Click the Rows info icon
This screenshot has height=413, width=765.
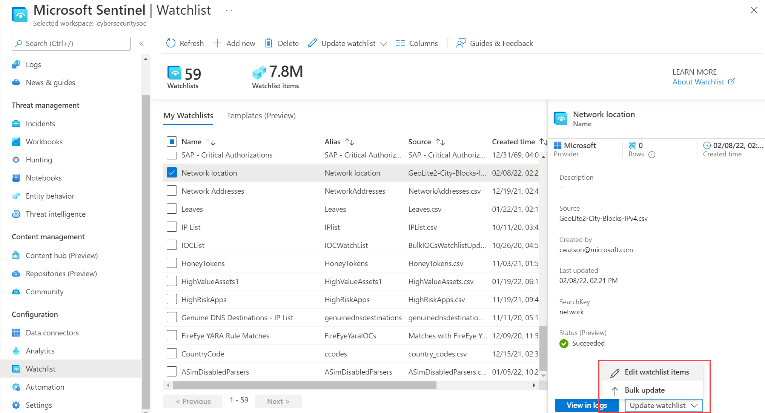(x=652, y=154)
